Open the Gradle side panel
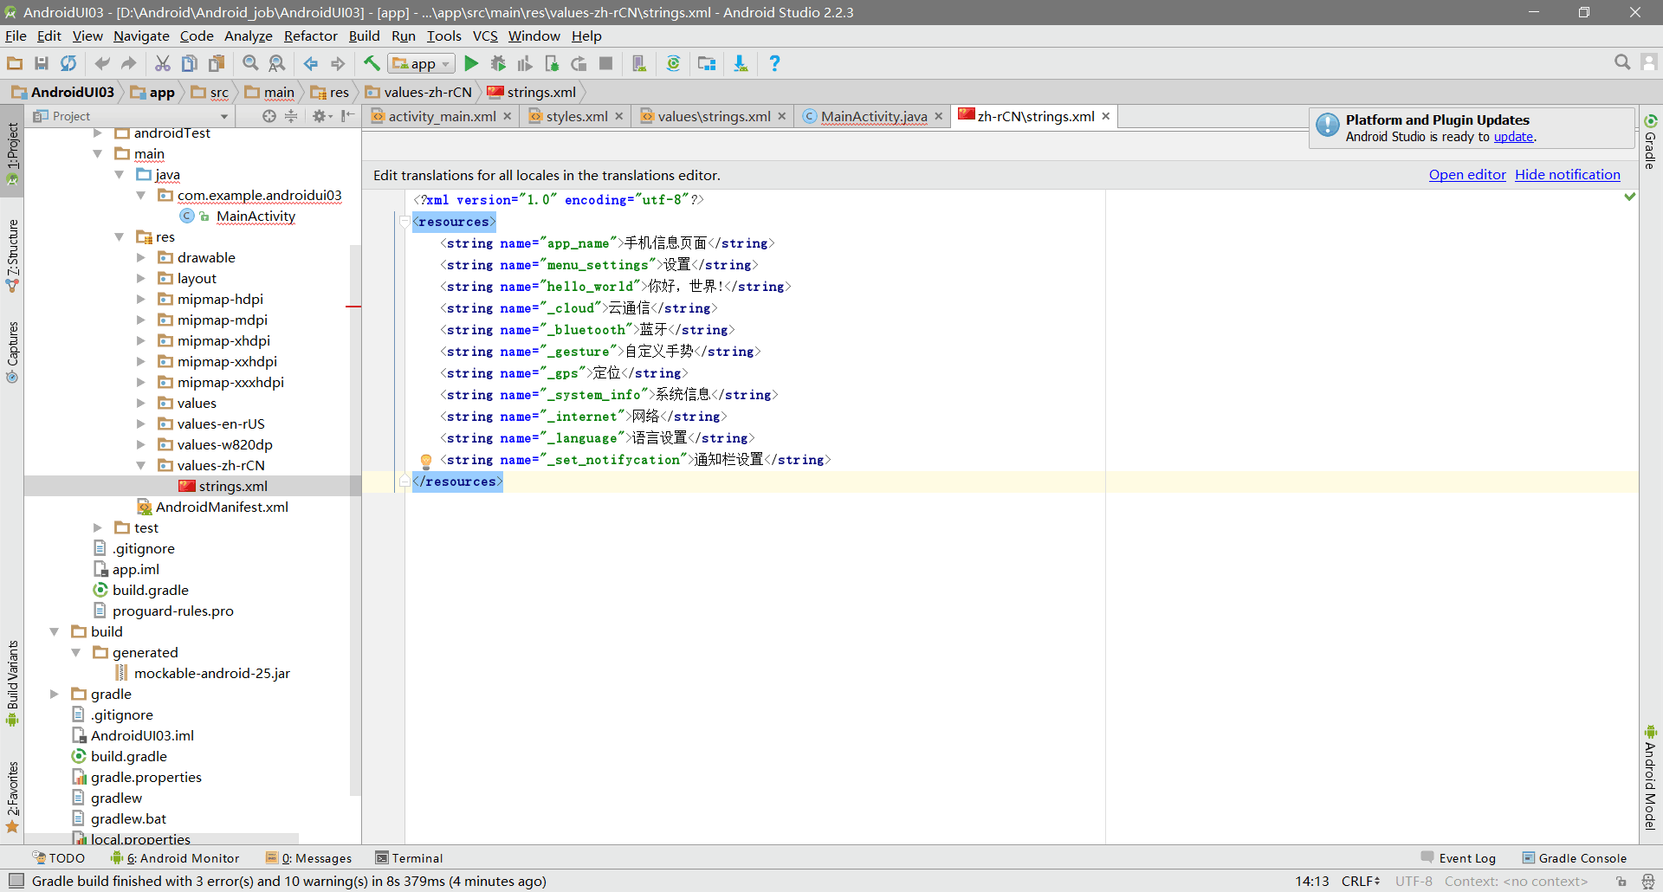This screenshot has width=1663, height=892. [1650, 140]
